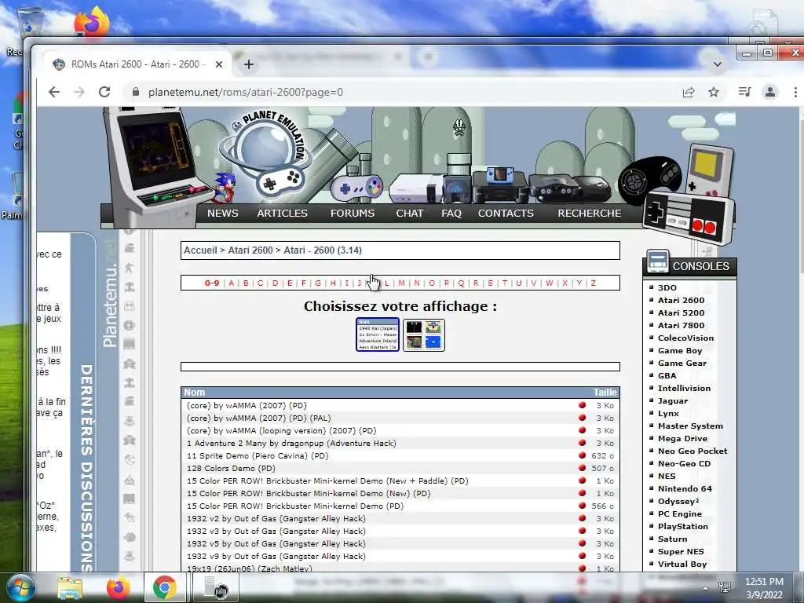
Task: Open the CHAT menu item
Action: pyautogui.click(x=410, y=214)
